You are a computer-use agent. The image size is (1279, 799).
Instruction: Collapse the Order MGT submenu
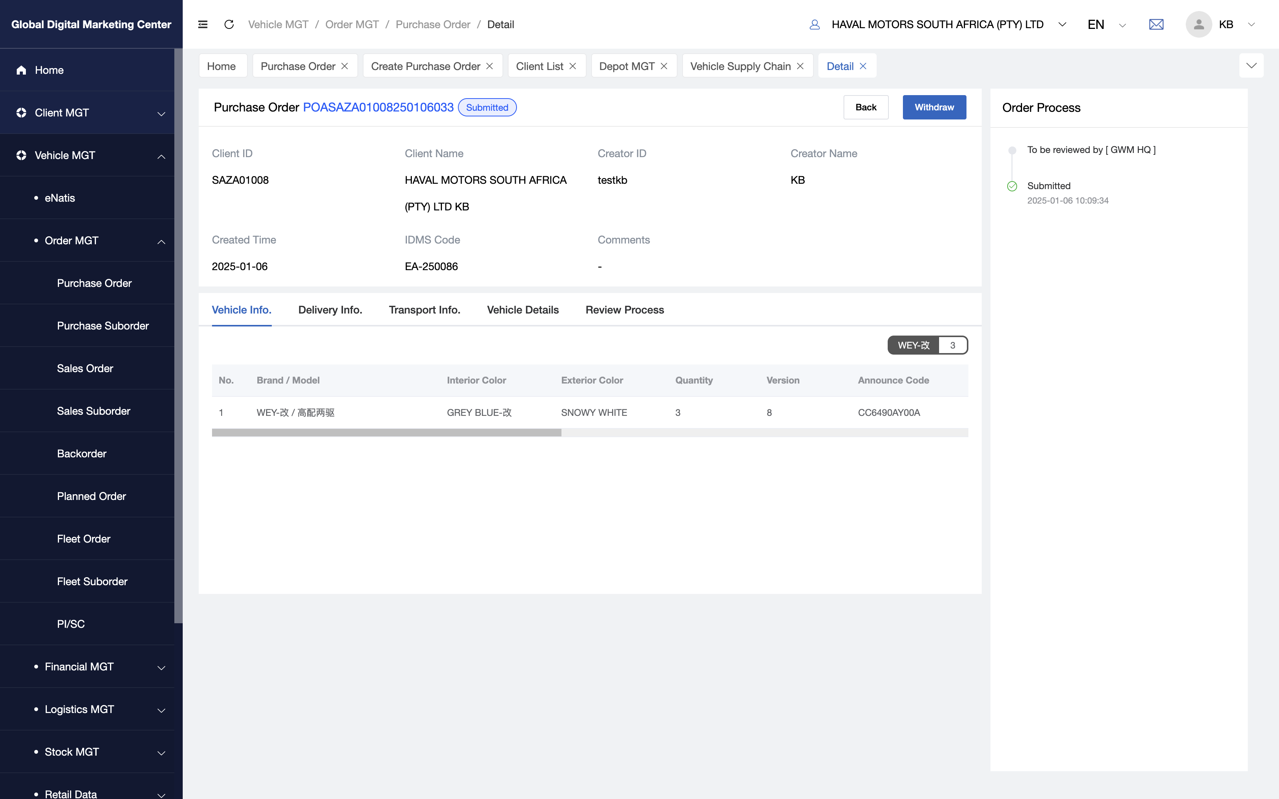161,242
